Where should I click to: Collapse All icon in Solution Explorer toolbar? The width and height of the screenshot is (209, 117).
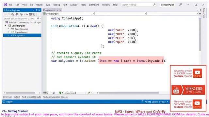coord(30,14)
